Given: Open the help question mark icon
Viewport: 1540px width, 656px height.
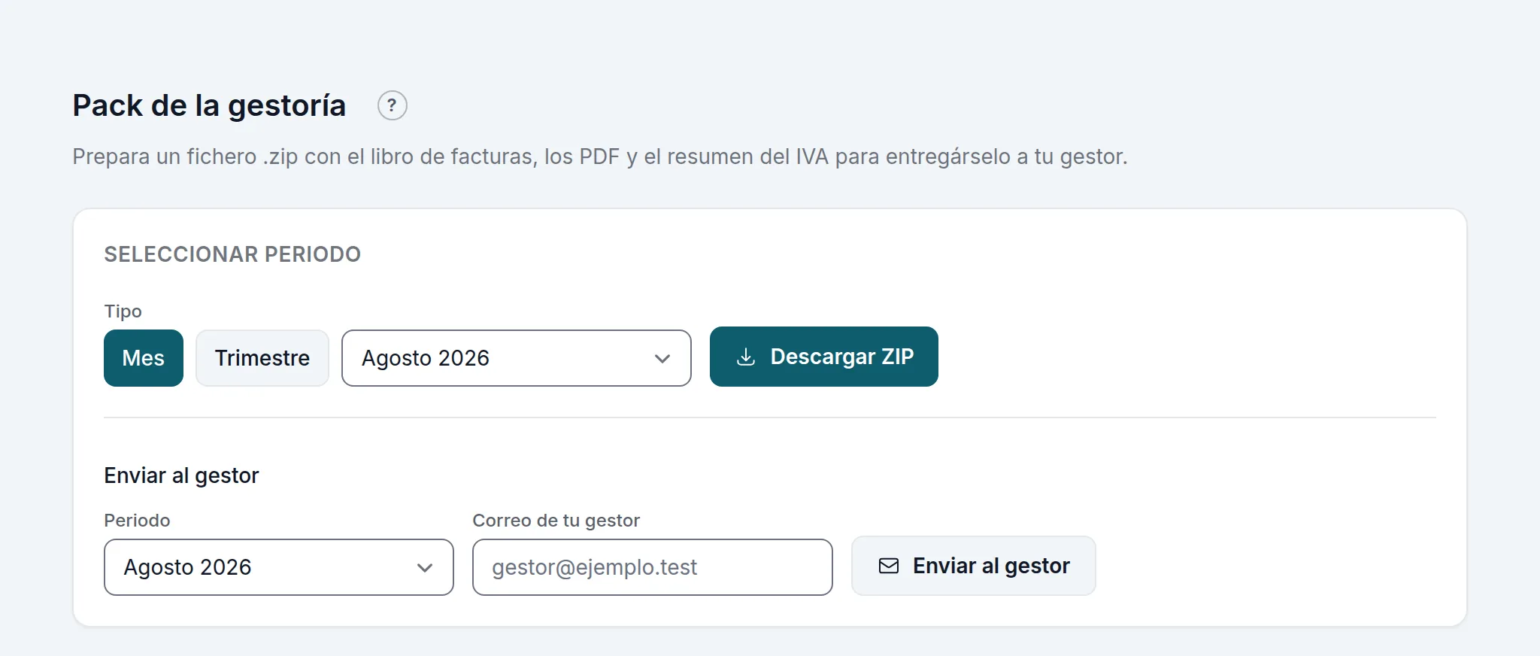Looking at the screenshot, I should [x=392, y=105].
